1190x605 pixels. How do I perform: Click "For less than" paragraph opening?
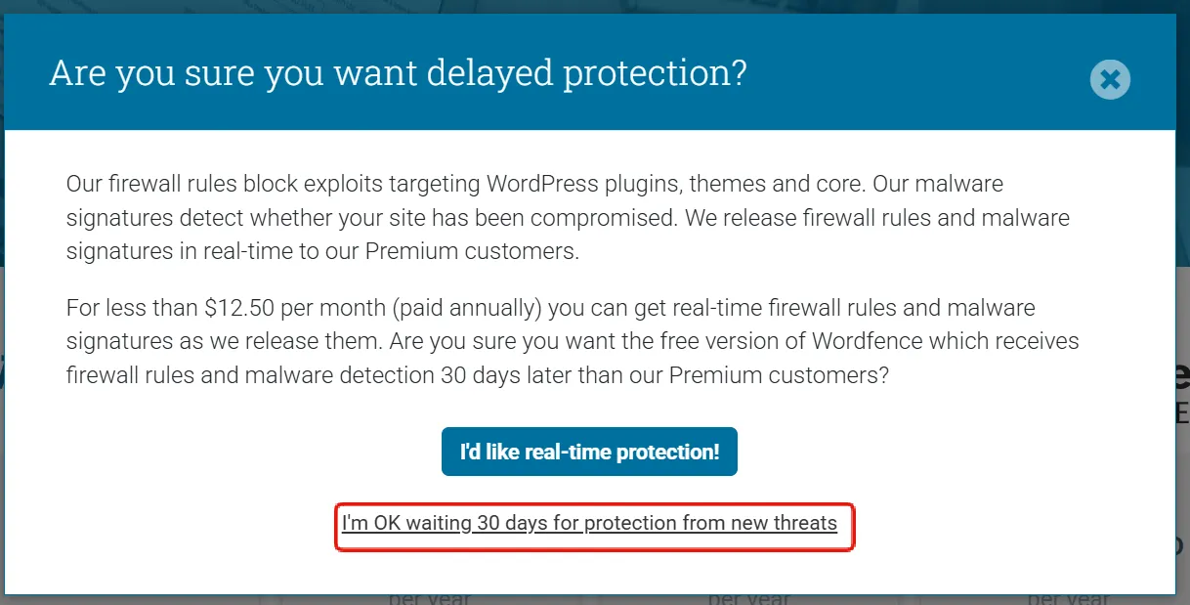[132, 308]
